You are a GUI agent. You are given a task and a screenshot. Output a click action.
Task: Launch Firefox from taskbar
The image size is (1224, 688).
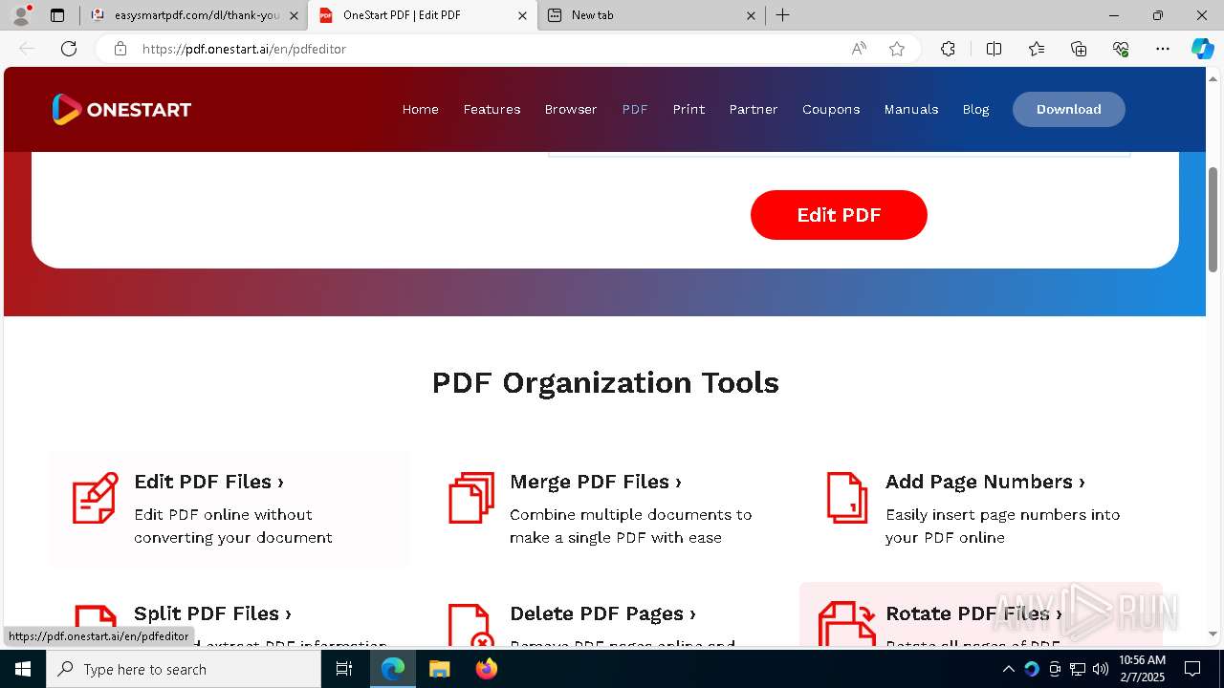pos(487,669)
